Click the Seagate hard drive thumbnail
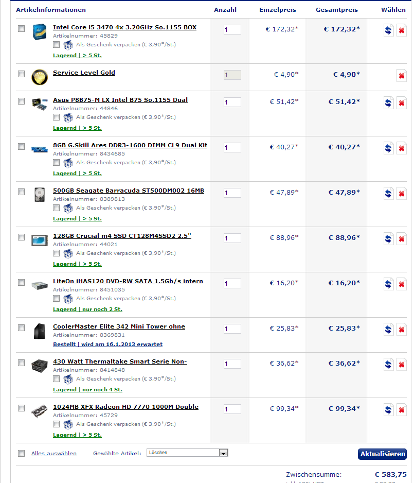Viewport: 414px width, 483px height. [x=40, y=195]
